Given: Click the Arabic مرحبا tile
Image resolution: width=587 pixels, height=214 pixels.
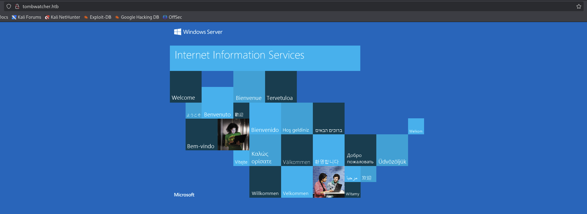Looking at the screenshot, I should (x=352, y=174).
